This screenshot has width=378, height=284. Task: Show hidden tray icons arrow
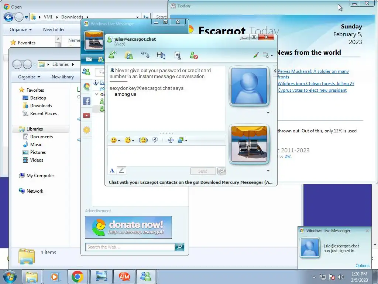coord(314,277)
